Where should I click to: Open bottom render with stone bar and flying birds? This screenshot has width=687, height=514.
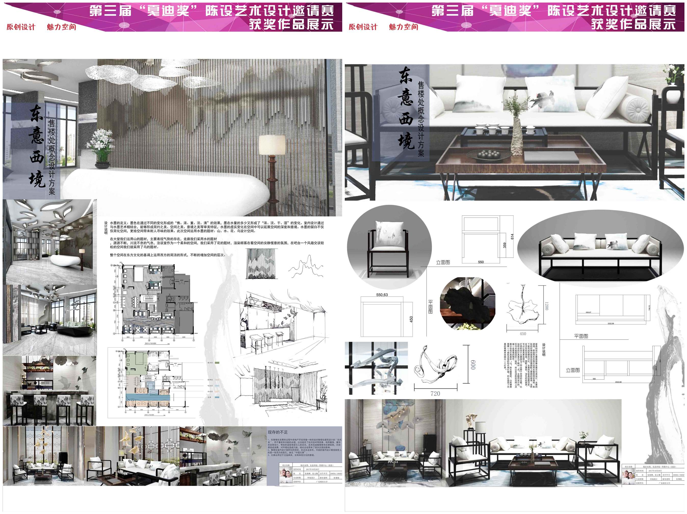click(223, 456)
